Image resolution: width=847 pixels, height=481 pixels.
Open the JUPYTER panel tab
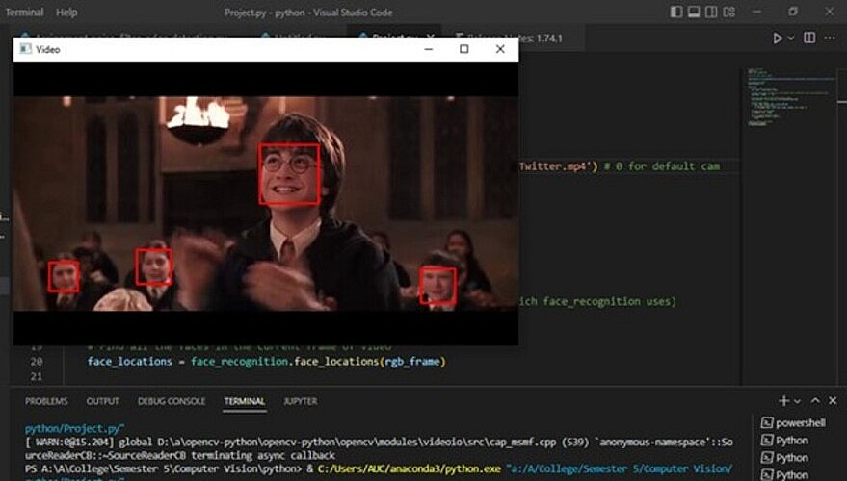click(301, 401)
